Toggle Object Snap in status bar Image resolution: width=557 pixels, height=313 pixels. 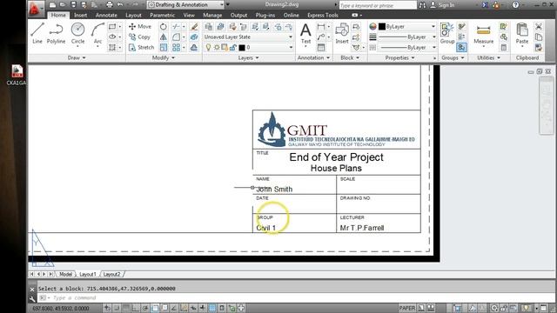coord(155,308)
